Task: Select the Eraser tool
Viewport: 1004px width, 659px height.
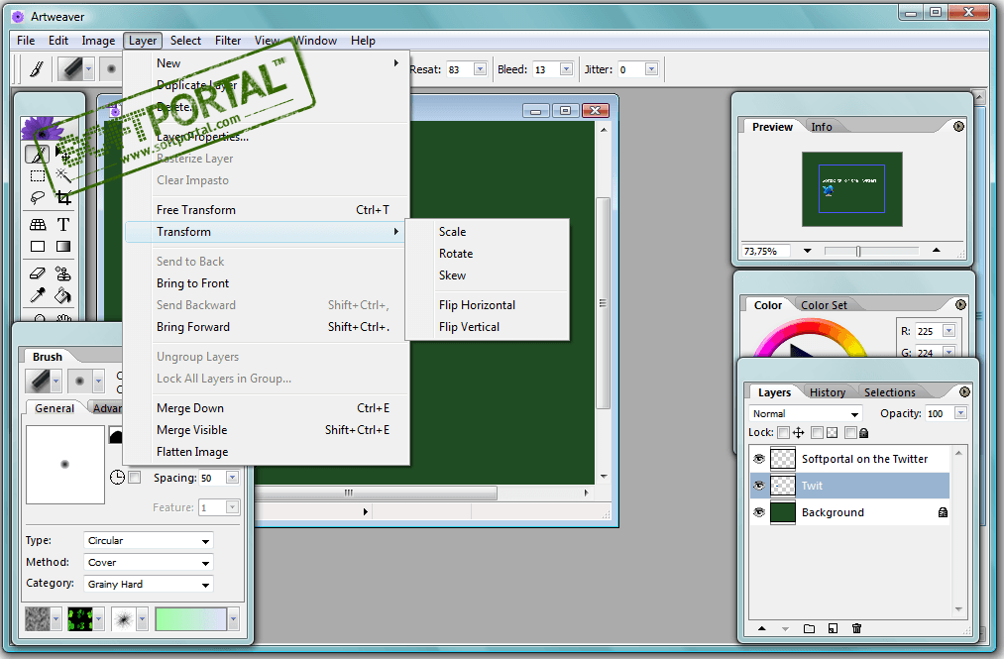Action: 38,275
